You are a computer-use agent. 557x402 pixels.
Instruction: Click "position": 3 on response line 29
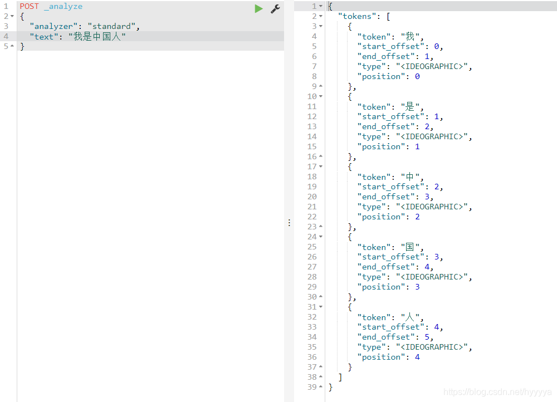(389, 287)
